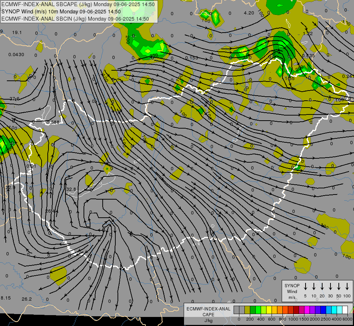Click the '32.8' value on the map
This screenshot has width=354, height=326.
point(71,189)
